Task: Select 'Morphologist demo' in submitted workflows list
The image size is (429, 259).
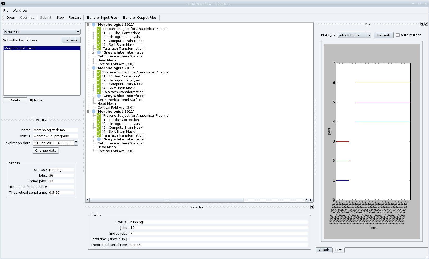Action: click(20, 48)
